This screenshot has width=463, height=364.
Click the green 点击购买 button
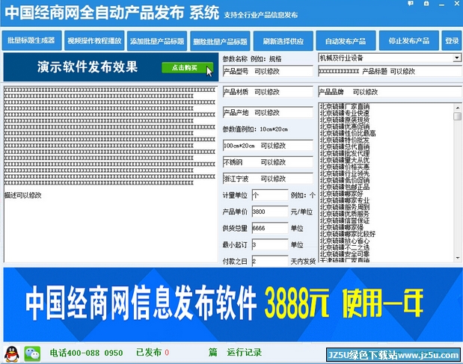[187, 68]
